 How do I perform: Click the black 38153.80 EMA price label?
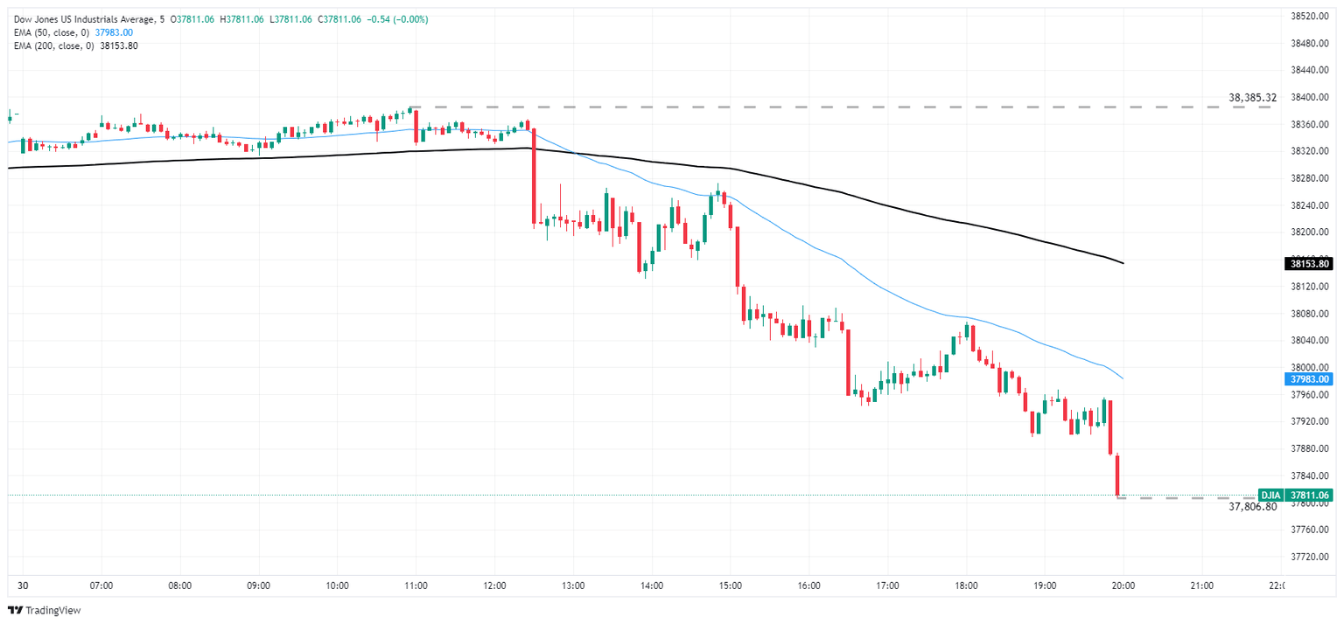(x=1310, y=263)
